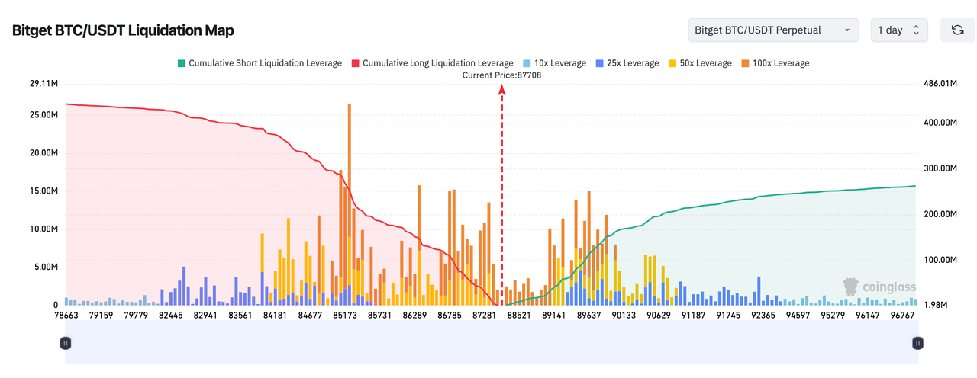Viewport: 977px width, 378px height.
Task: Click the left range slider handle
Action: tap(66, 343)
